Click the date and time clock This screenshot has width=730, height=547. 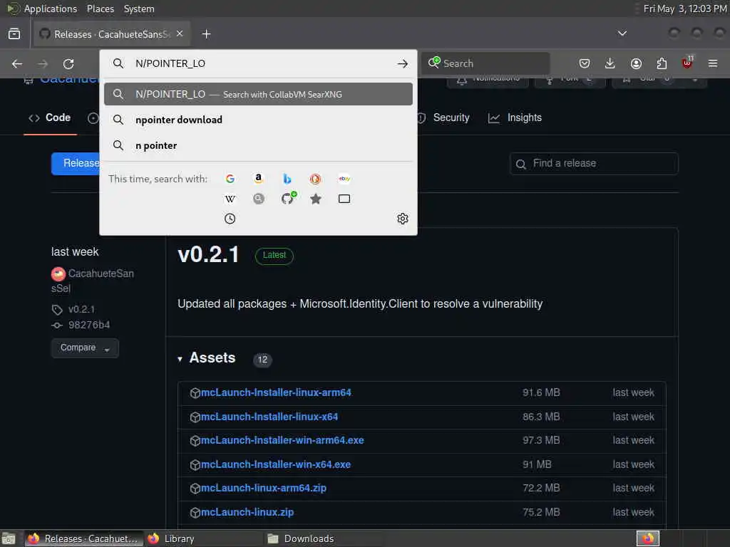[685, 9]
